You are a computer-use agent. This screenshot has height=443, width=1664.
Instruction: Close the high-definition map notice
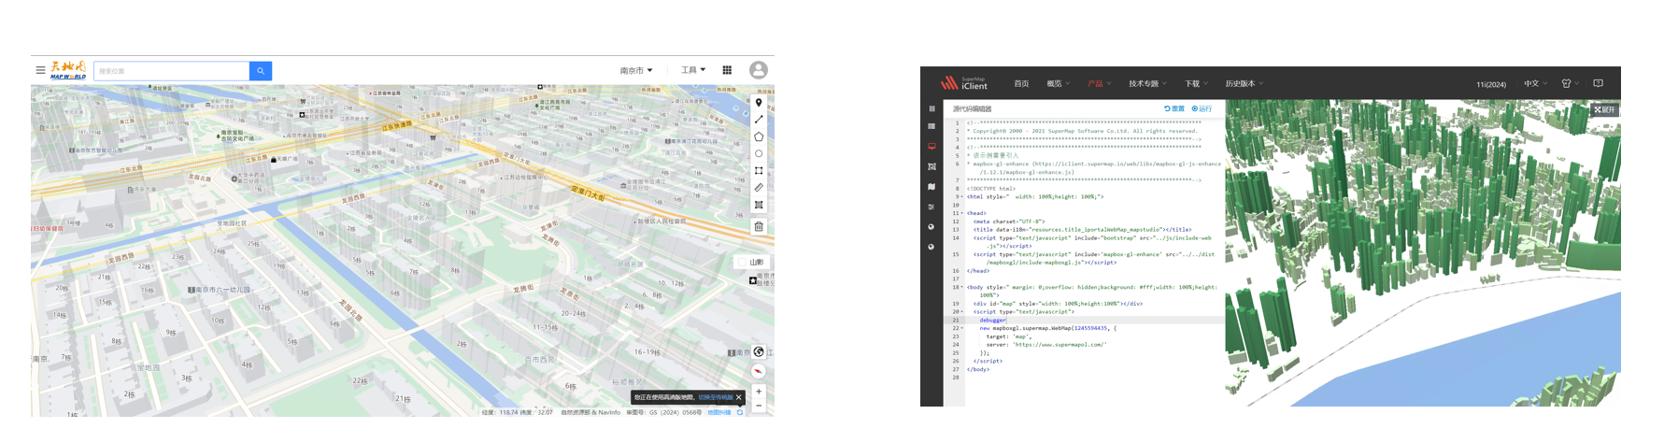tap(738, 397)
